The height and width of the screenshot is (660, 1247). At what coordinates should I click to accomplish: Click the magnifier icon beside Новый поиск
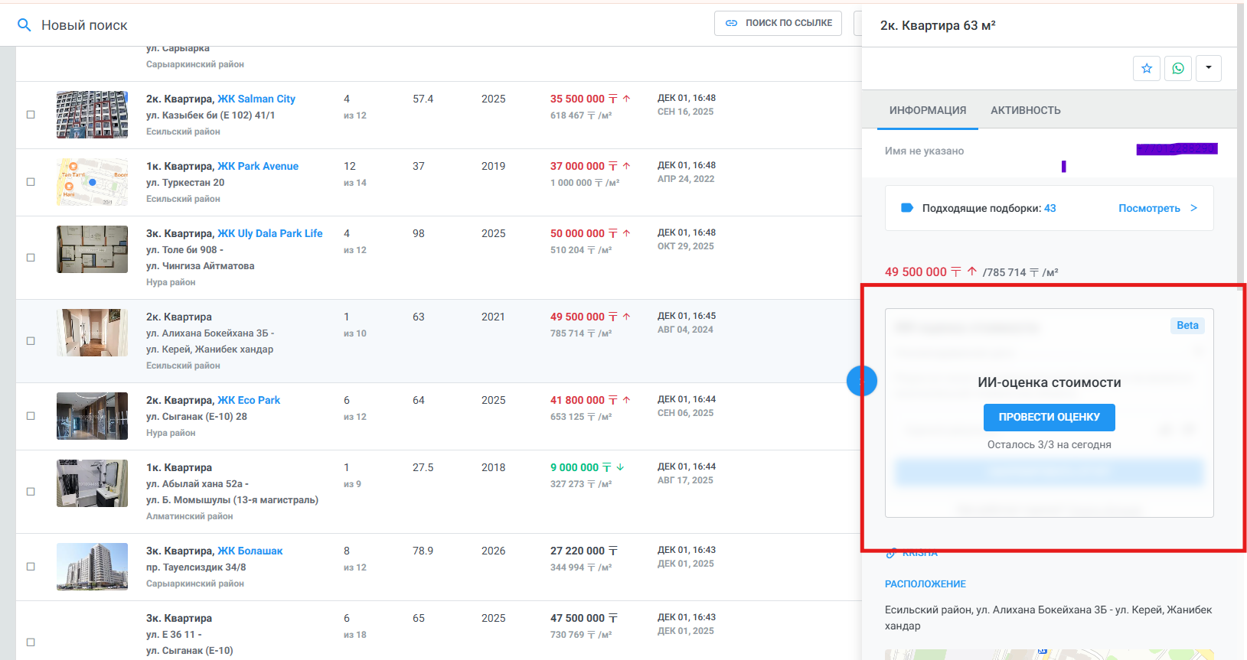(24, 25)
